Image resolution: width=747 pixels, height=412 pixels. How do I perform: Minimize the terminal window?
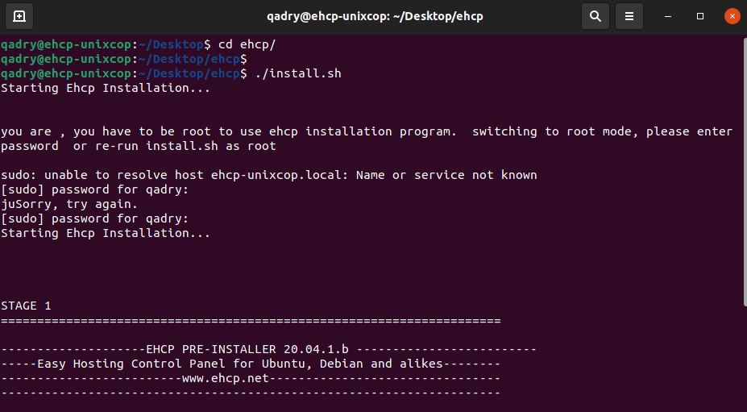(x=668, y=16)
